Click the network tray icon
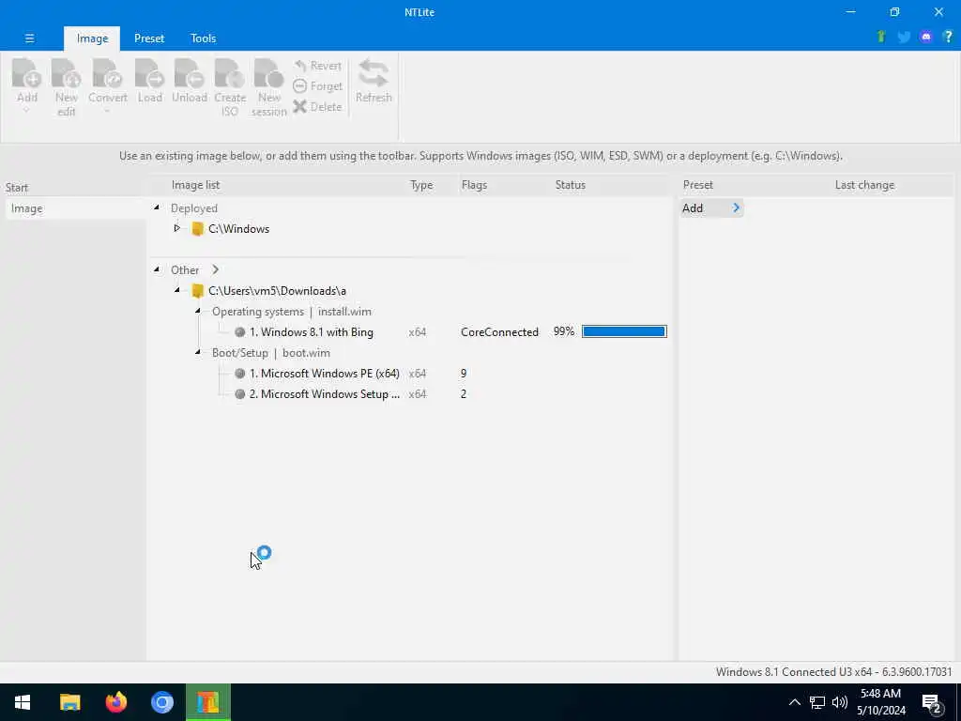Image resolution: width=961 pixels, height=721 pixels. coord(817,702)
